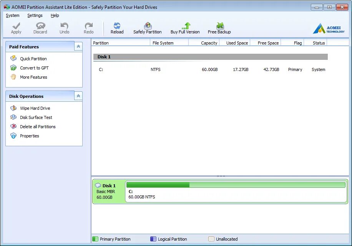Screen dimensions: 352x246
Task: Click the disk Properties icon
Action: 13,136
